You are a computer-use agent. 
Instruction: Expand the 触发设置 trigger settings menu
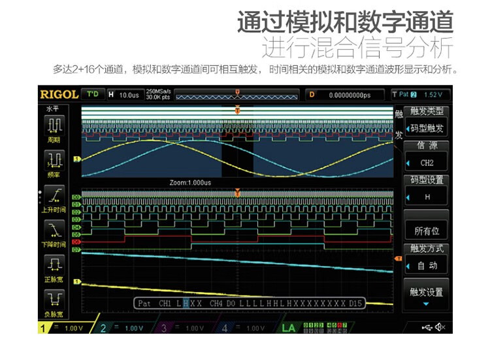pos(426,294)
